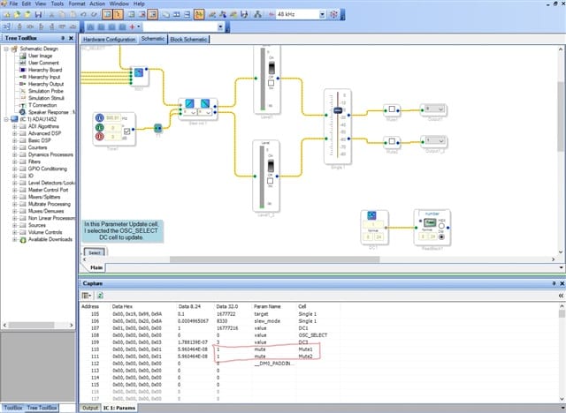Select the User Image tree item
The height and width of the screenshot is (413, 566).
(x=41, y=56)
